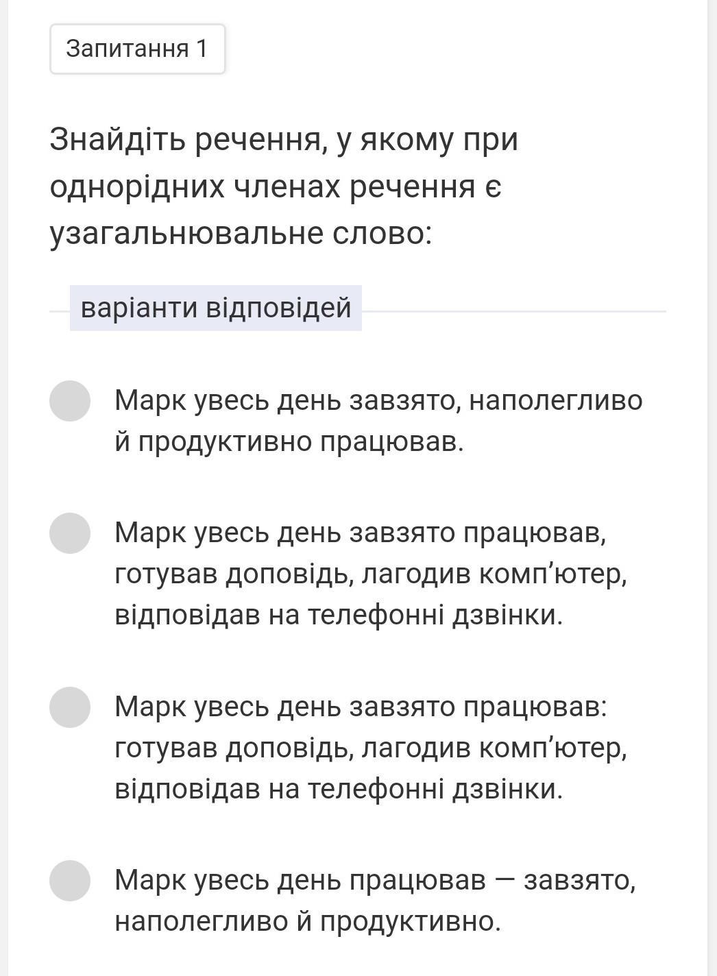Click third option's line 'відповідав на телефонні дзвінки.'
This screenshot has height=976, width=717.
click(339, 789)
